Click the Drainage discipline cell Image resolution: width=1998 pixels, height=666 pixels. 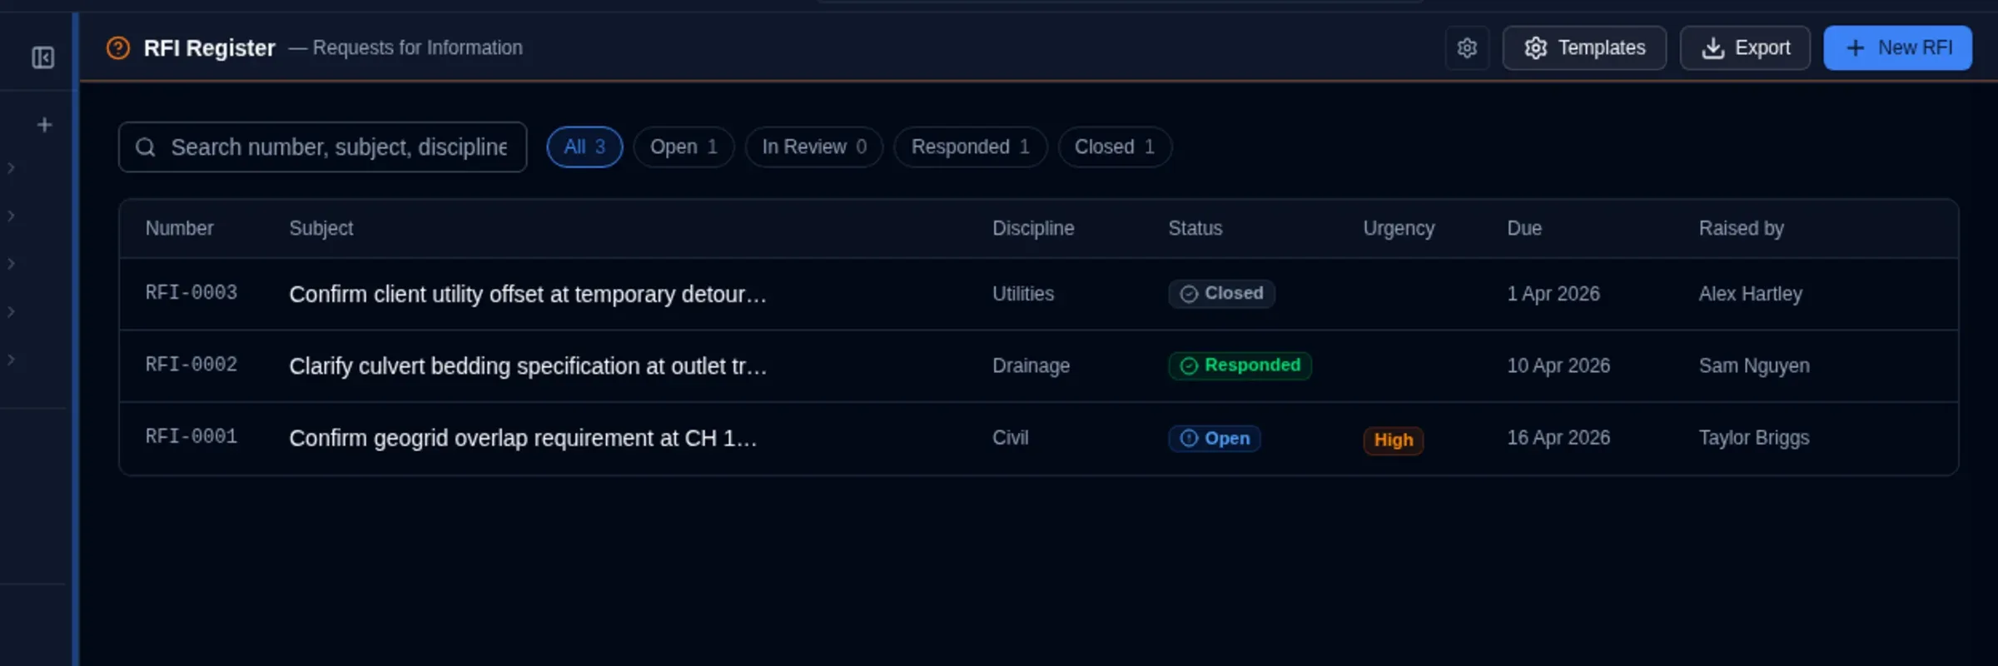pos(1031,366)
